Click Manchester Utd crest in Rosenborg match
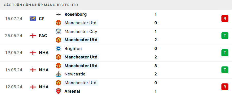232x95 pixels. coord(58,23)
